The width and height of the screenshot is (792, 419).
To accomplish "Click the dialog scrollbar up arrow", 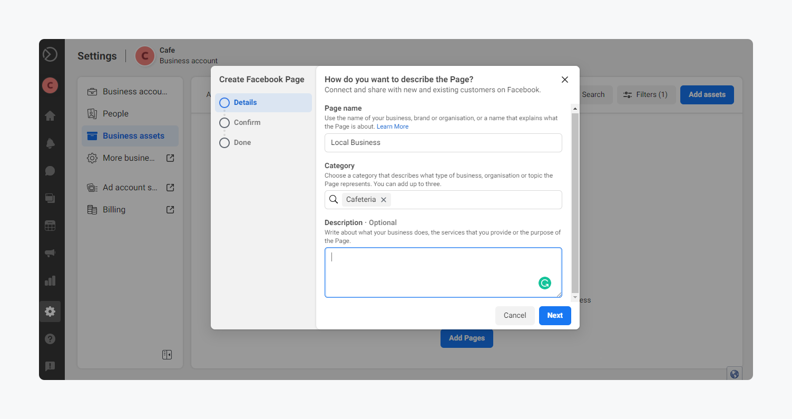I will [x=575, y=108].
